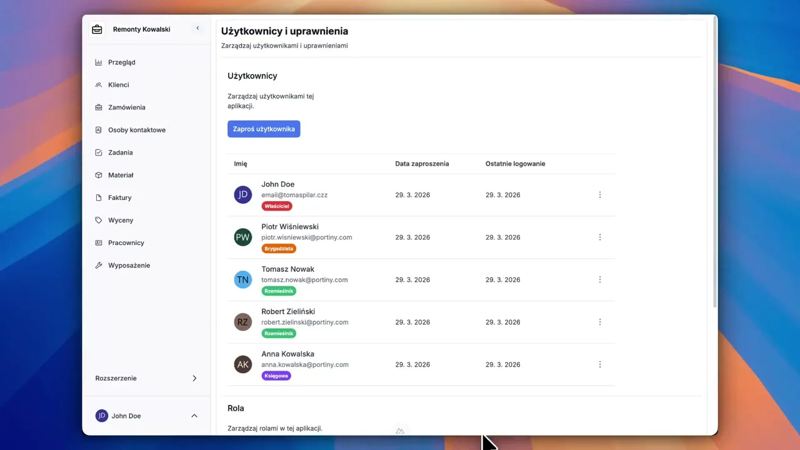This screenshot has height=450, width=800.
Task: Go to the Faktury menu item
Action: [x=119, y=197]
